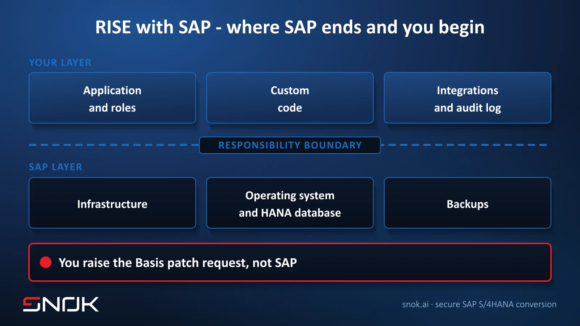The image size is (580, 326).
Task: Click the title 'RISE with SAP - where SAP ends and you begin'
Action: (290, 28)
